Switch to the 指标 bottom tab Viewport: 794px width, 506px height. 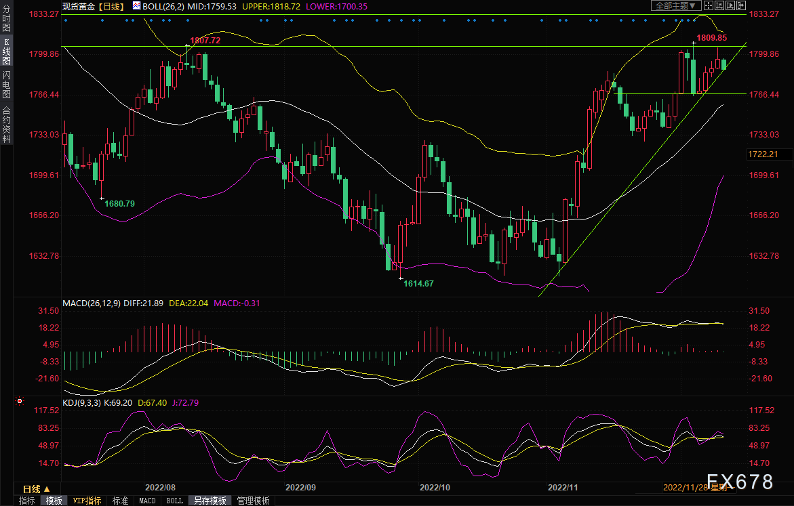coord(27,501)
